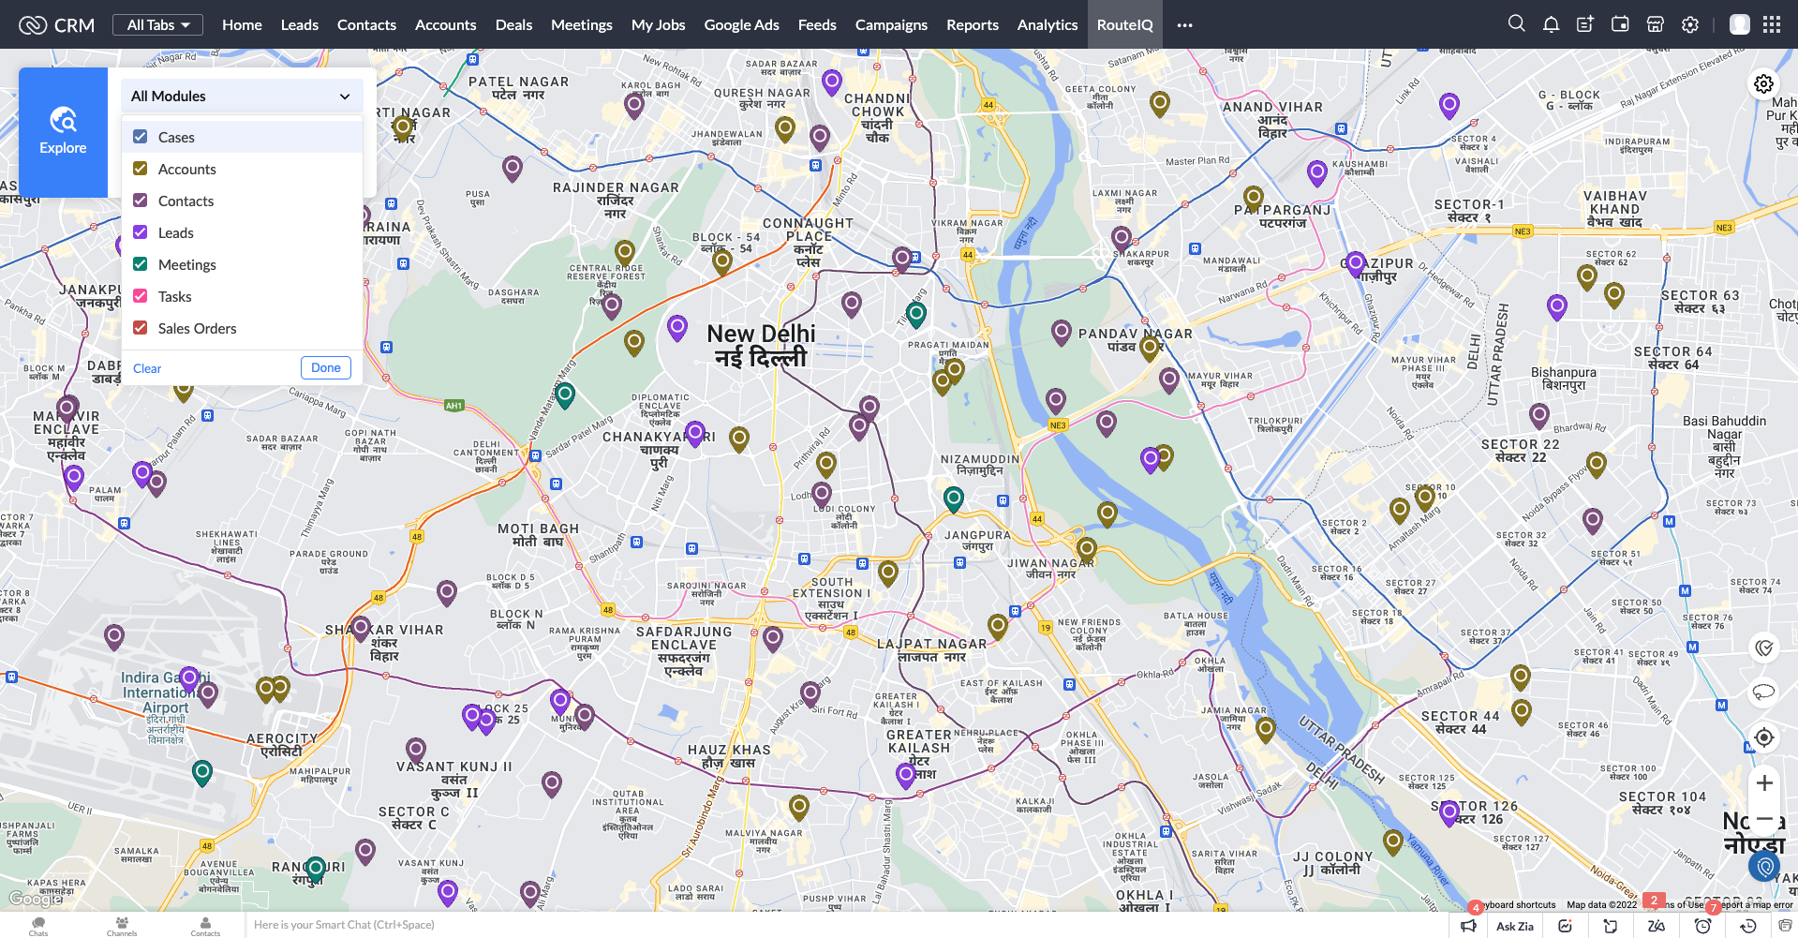The height and width of the screenshot is (938, 1798).
Task: Uncheck the Contacts module checkbox
Action: pyautogui.click(x=141, y=201)
